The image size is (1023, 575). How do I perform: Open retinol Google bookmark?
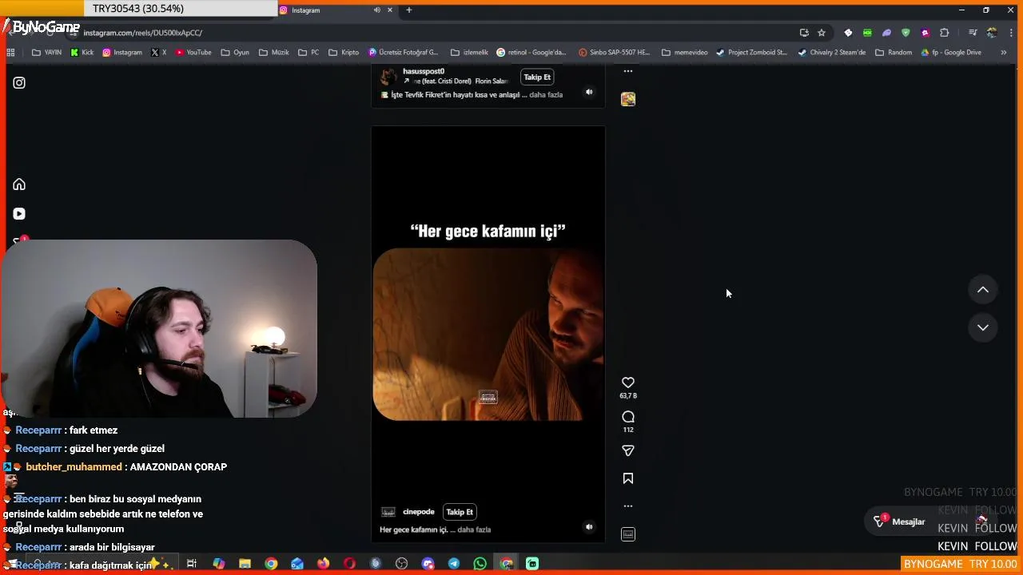pos(531,53)
